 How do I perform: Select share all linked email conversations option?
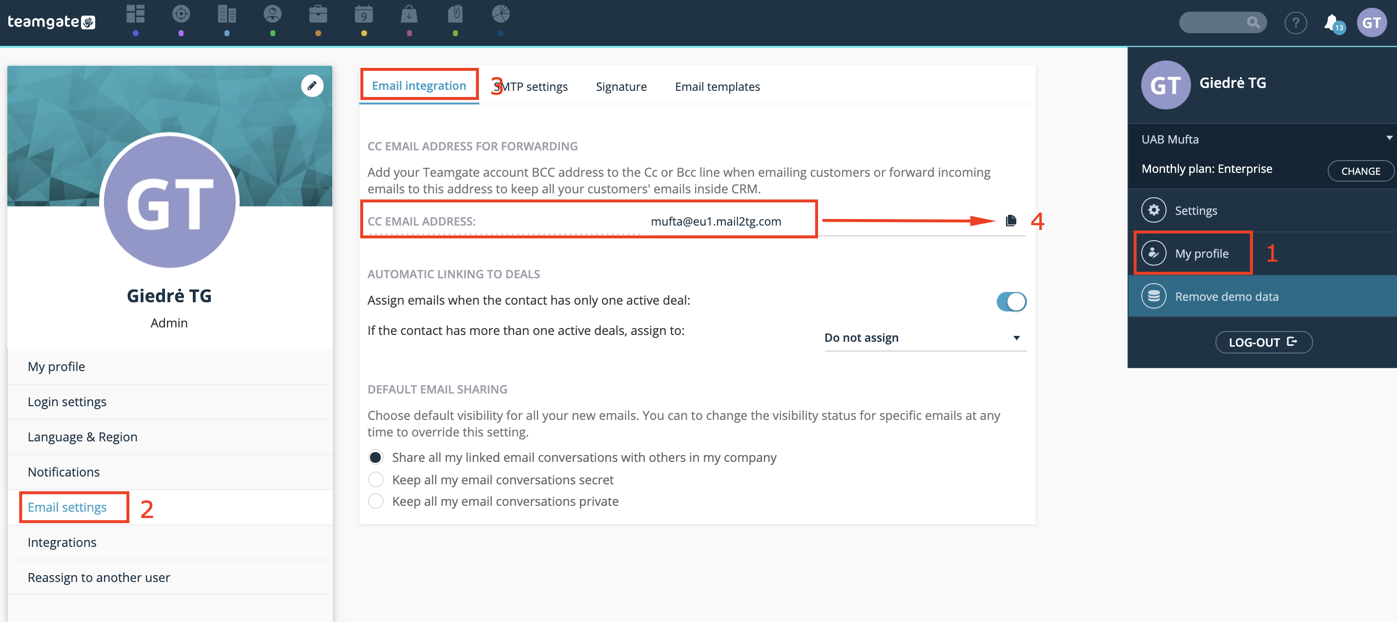click(375, 457)
